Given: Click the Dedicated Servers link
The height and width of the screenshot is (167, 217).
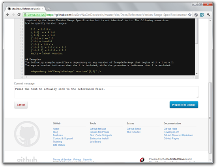Looking at the screenshot, I should pos(176,159).
